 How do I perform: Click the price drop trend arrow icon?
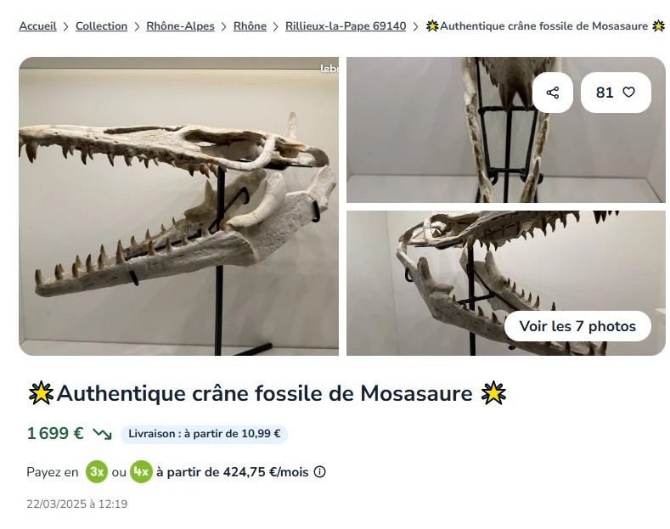[x=102, y=434]
